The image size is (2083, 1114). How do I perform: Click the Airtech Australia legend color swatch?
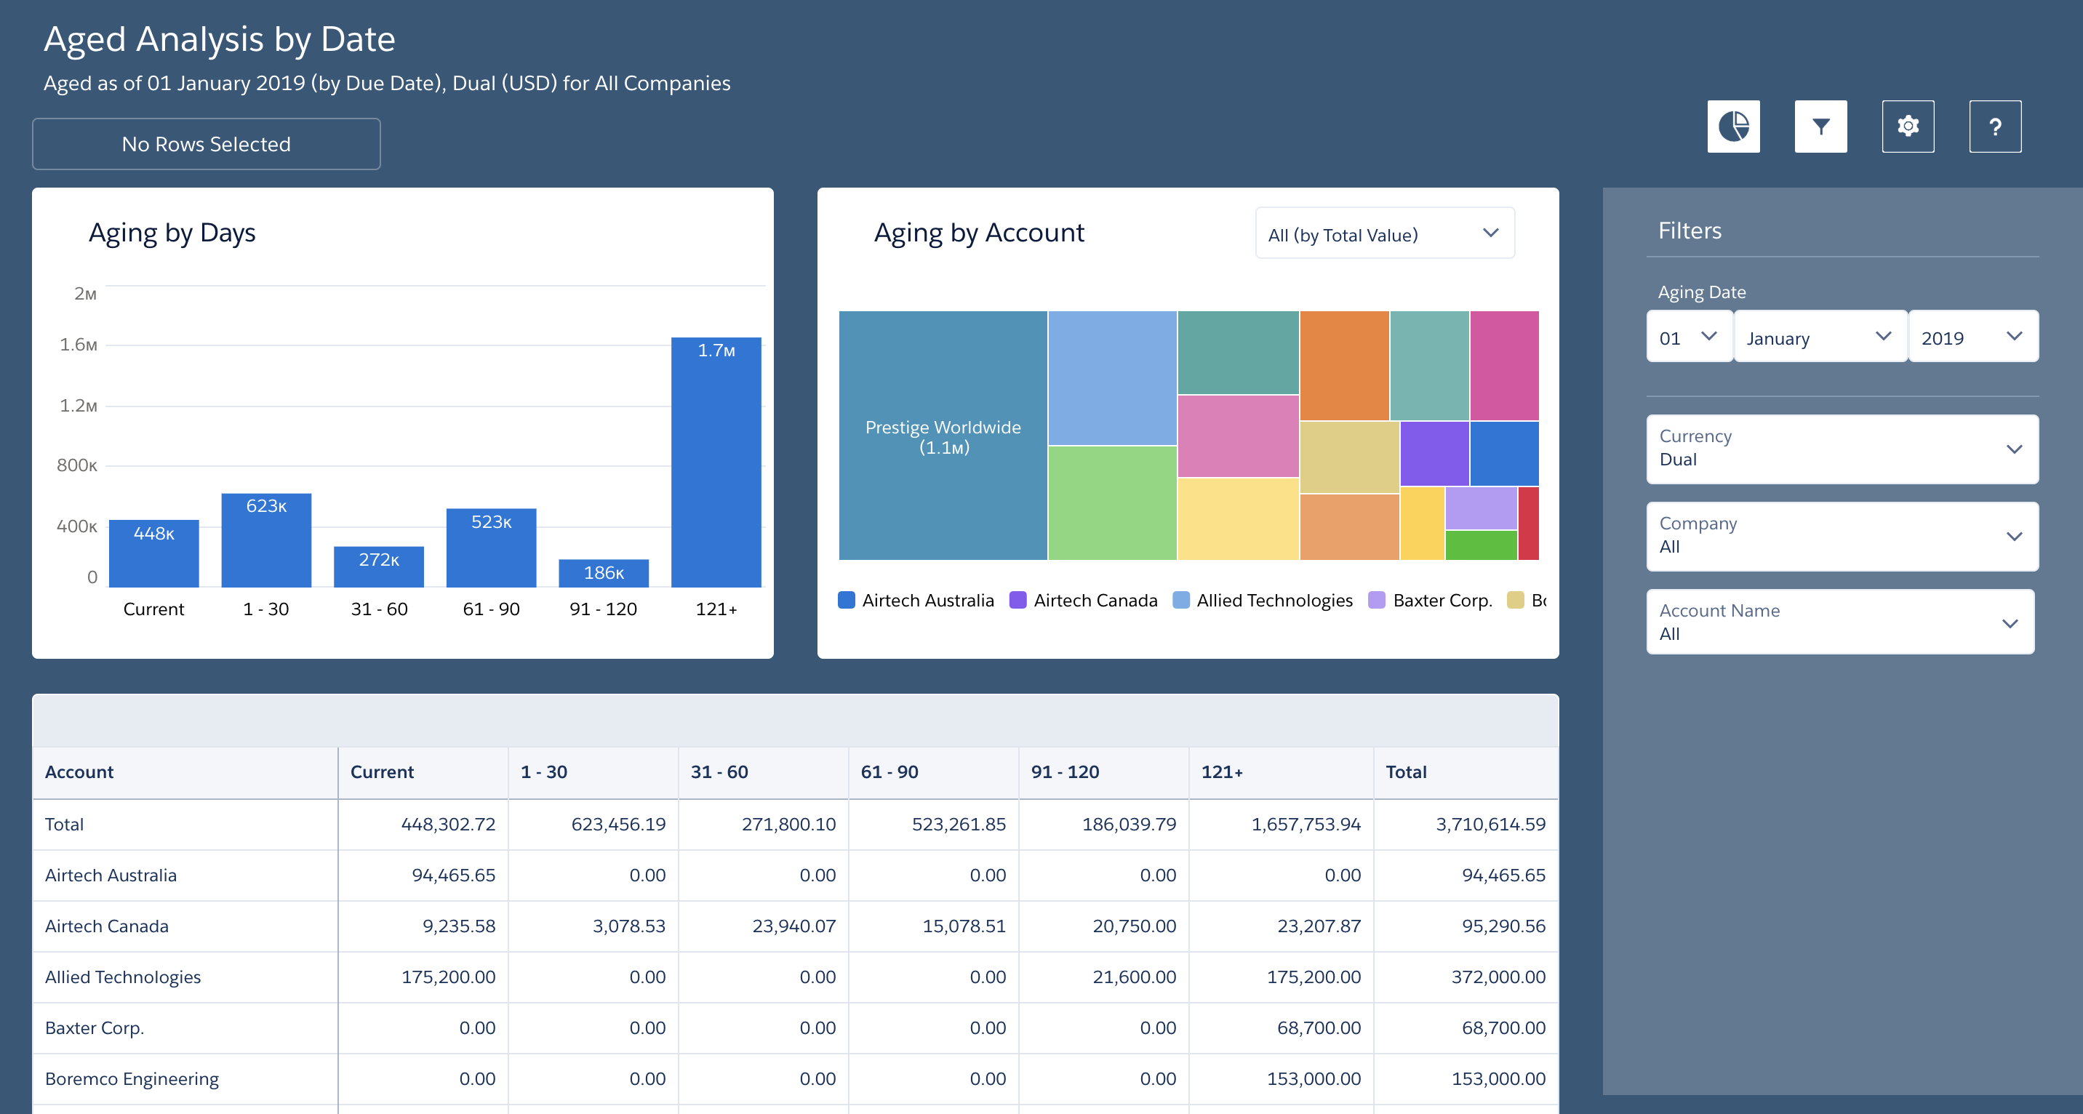coord(845,600)
